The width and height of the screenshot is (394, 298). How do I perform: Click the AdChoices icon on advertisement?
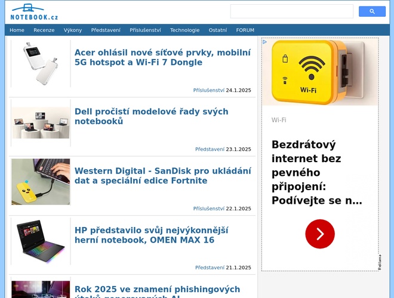point(264,42)
